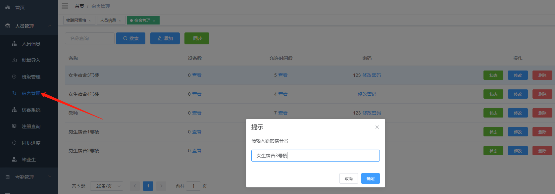
Task: Click the new dormitory name input
Action: [x=316, y=156]
